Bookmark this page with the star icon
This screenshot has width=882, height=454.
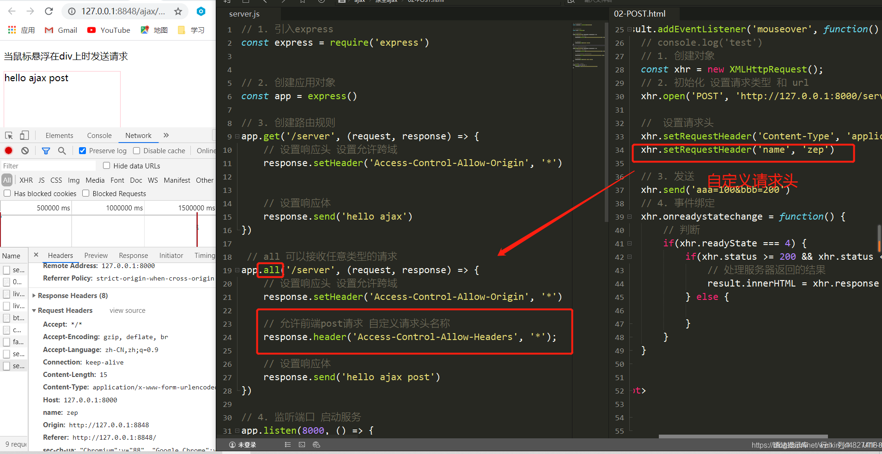(178, 12)
